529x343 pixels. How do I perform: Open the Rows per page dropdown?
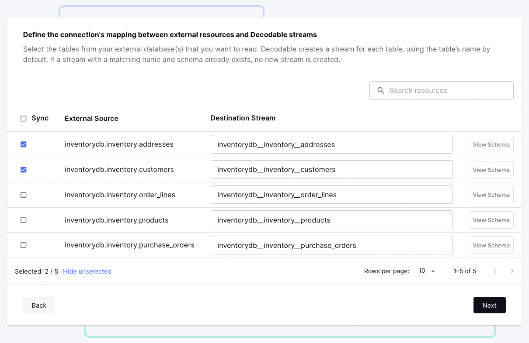426,271
